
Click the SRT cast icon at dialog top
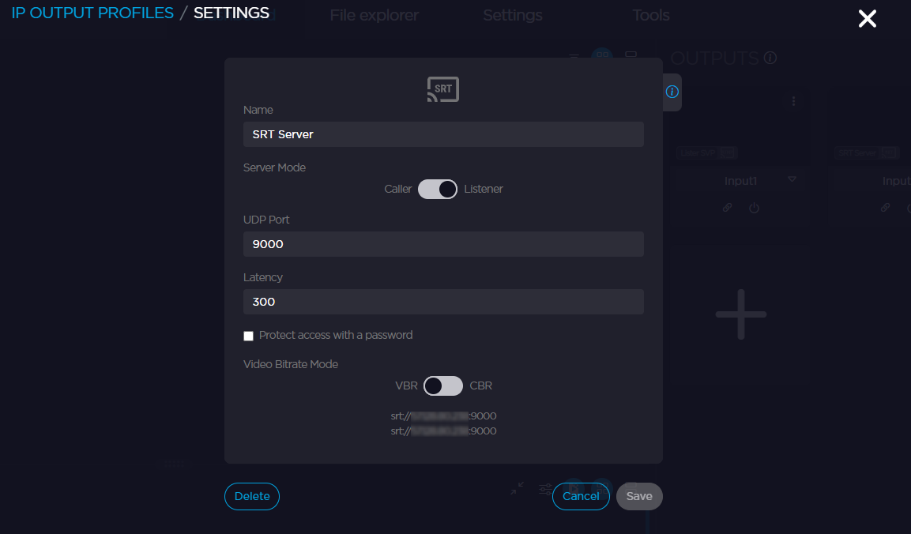click(442, 89)
